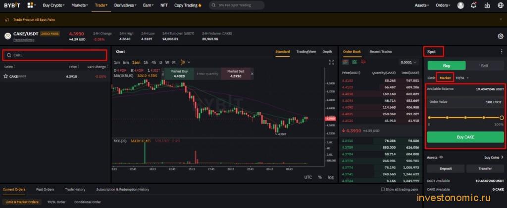Click the download app icon
Viewport: 507px width, 208px height.
pyautogui.click(x=487, y=5)
